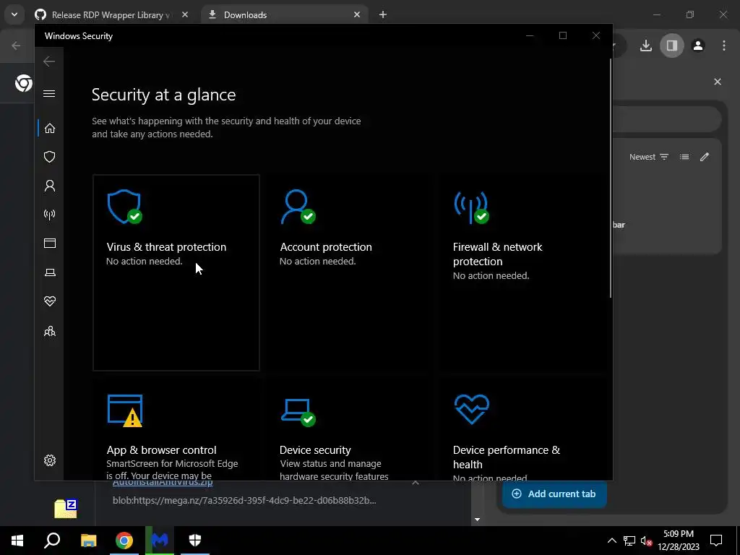
Task: Open the Newest sort dropdown in side panel
Action: pos(649,157)
